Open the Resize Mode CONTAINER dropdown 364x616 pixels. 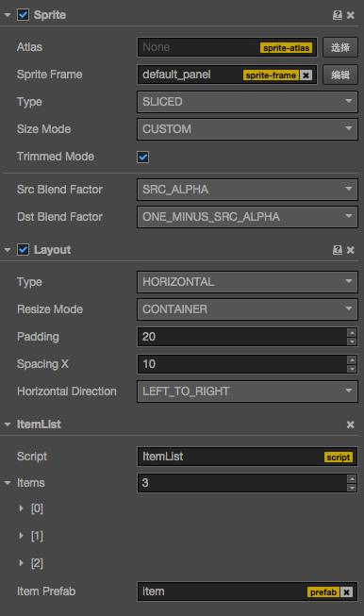247,309
